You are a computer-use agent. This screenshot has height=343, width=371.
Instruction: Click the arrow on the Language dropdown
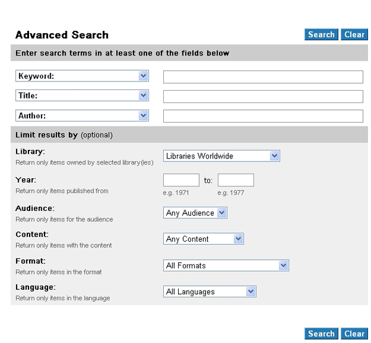pyautogui.click(x=250, y=292)
